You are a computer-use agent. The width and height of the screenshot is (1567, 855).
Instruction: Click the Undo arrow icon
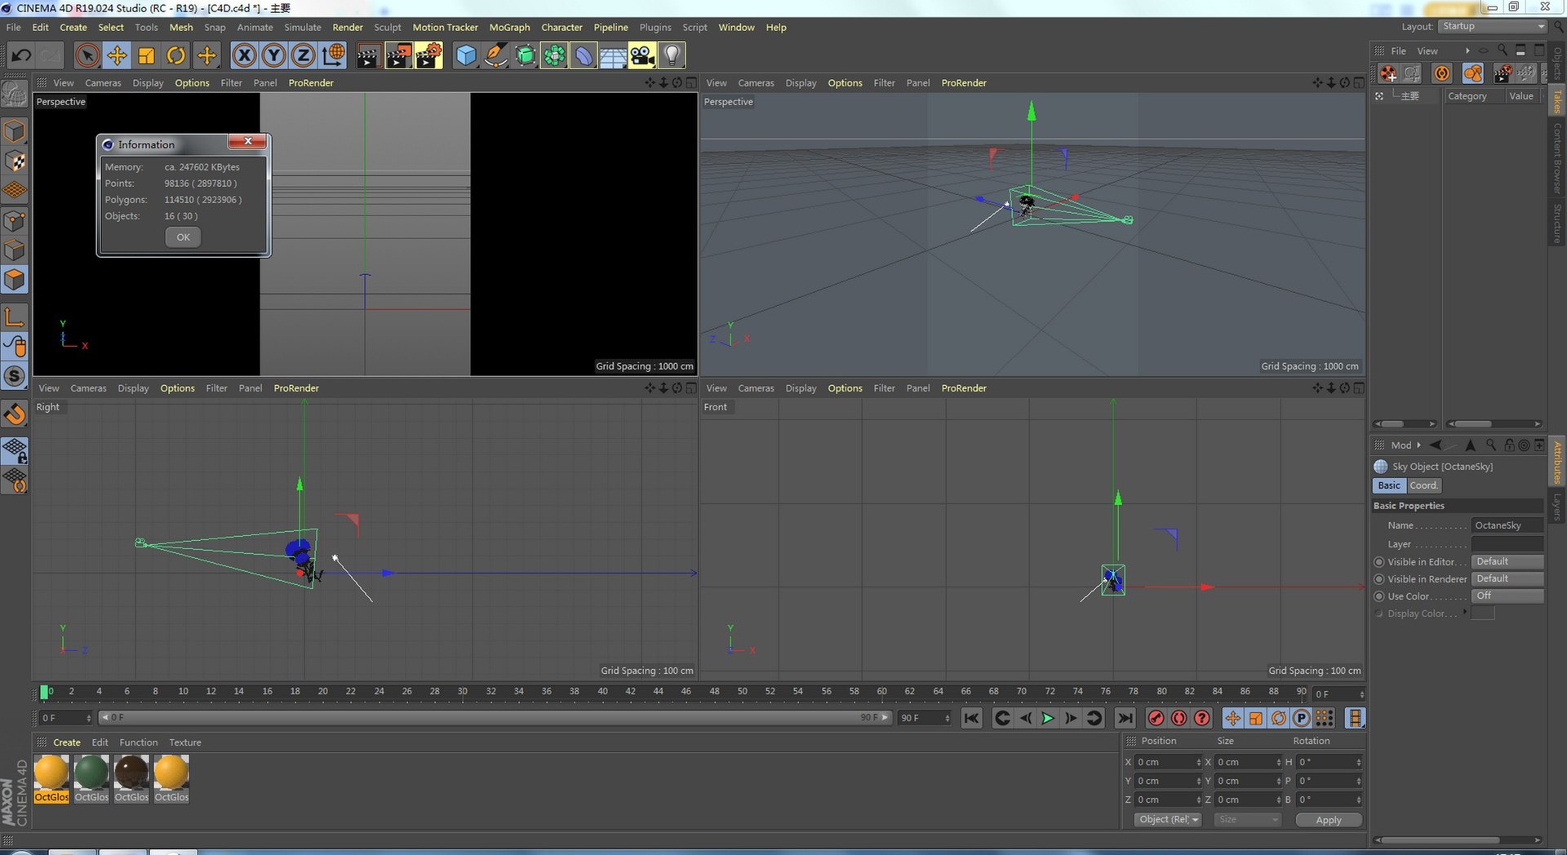point(21,55)
